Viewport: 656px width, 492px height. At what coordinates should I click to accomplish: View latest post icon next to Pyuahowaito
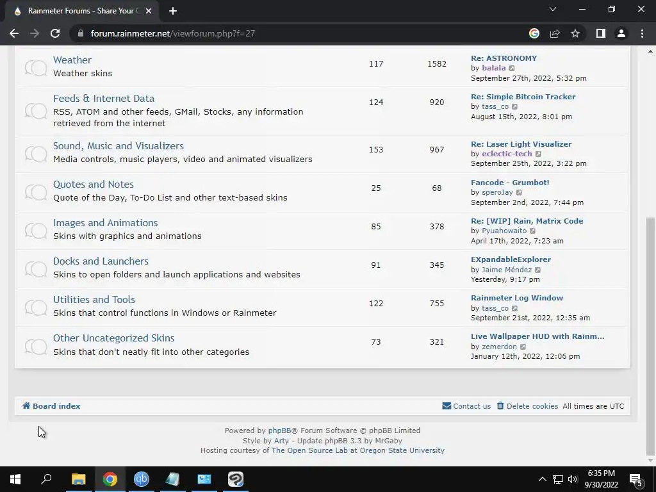tap(532, 231)
